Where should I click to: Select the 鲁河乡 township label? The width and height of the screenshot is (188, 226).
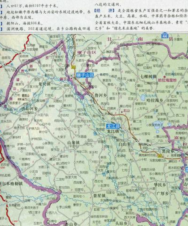(101, 95)
